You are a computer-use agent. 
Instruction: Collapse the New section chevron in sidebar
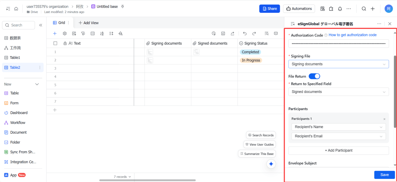coord(37,84)
